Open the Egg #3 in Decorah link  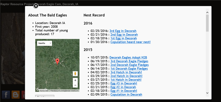point(124,84)
